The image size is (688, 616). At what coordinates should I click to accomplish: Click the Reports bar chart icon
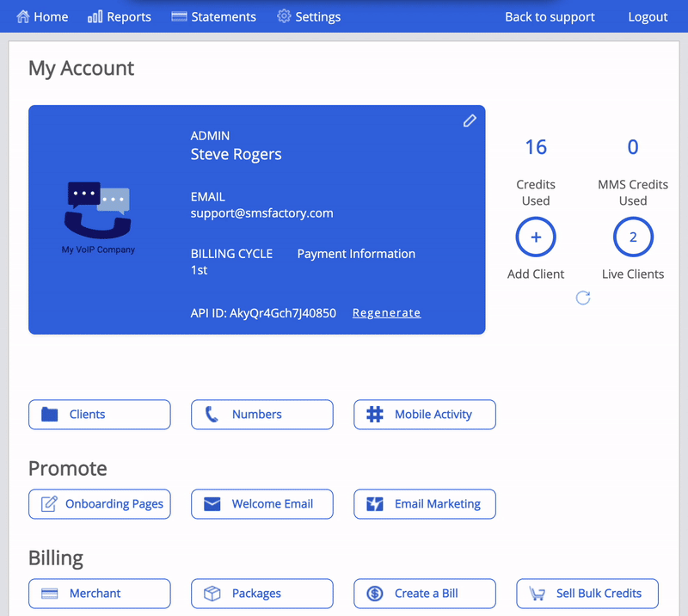95,16
